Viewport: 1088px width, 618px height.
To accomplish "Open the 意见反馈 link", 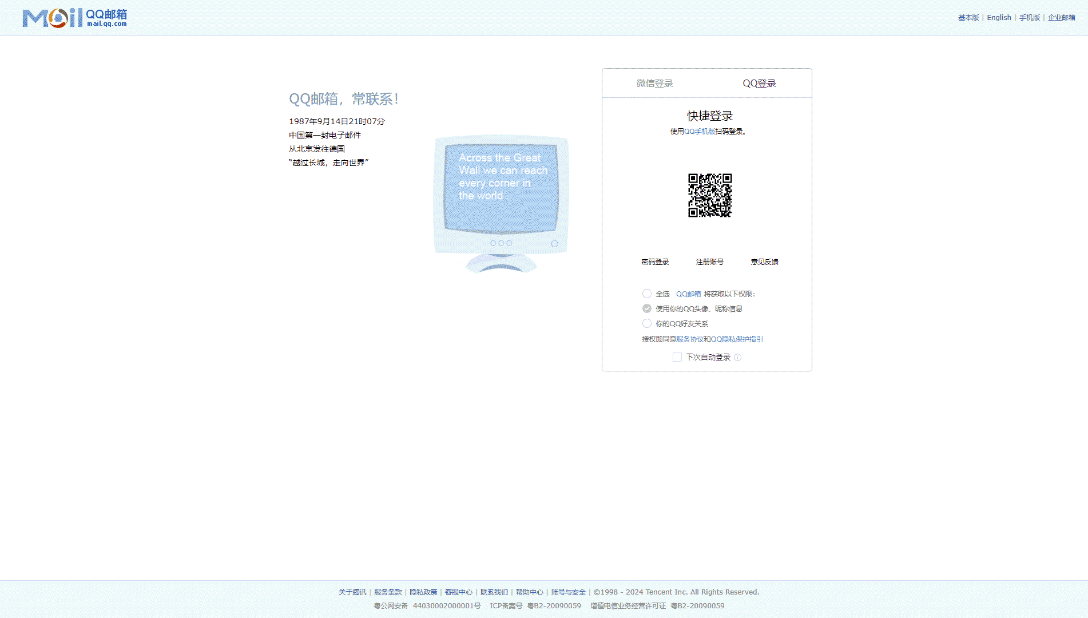I will (x=765, y=262).
